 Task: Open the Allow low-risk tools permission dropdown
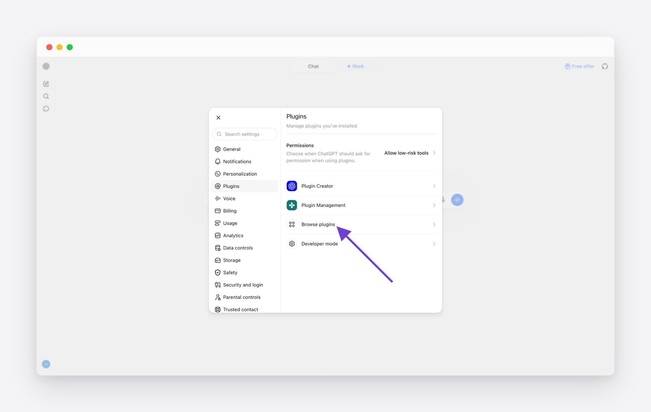[x=410, y=153]
